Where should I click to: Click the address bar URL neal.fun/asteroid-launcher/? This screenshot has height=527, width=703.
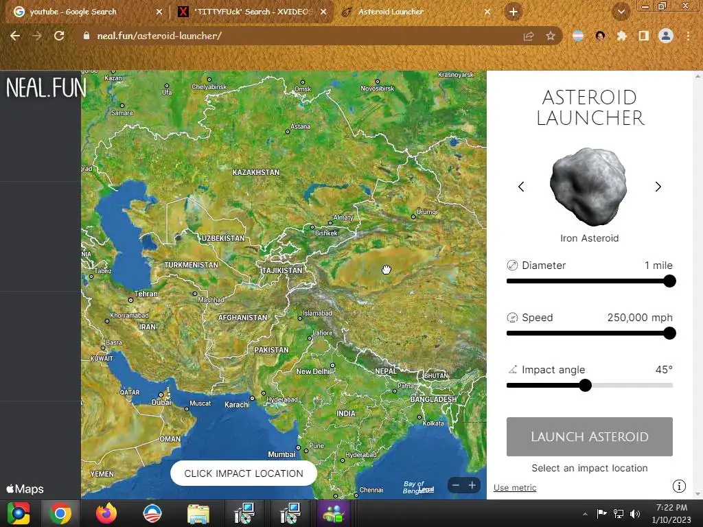coord(159,36)
